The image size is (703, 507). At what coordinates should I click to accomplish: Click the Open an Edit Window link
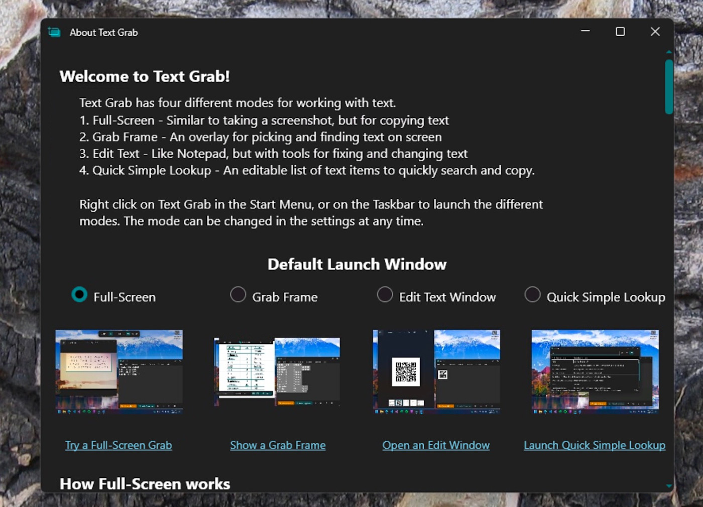(x=436, y=445)
